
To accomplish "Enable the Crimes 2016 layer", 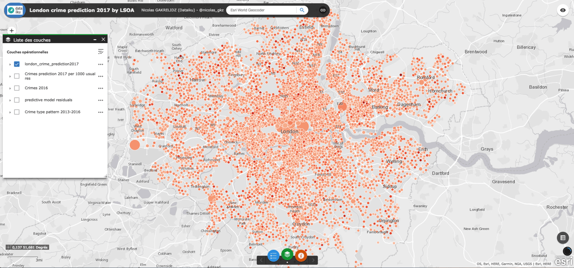I will [17, 88].
